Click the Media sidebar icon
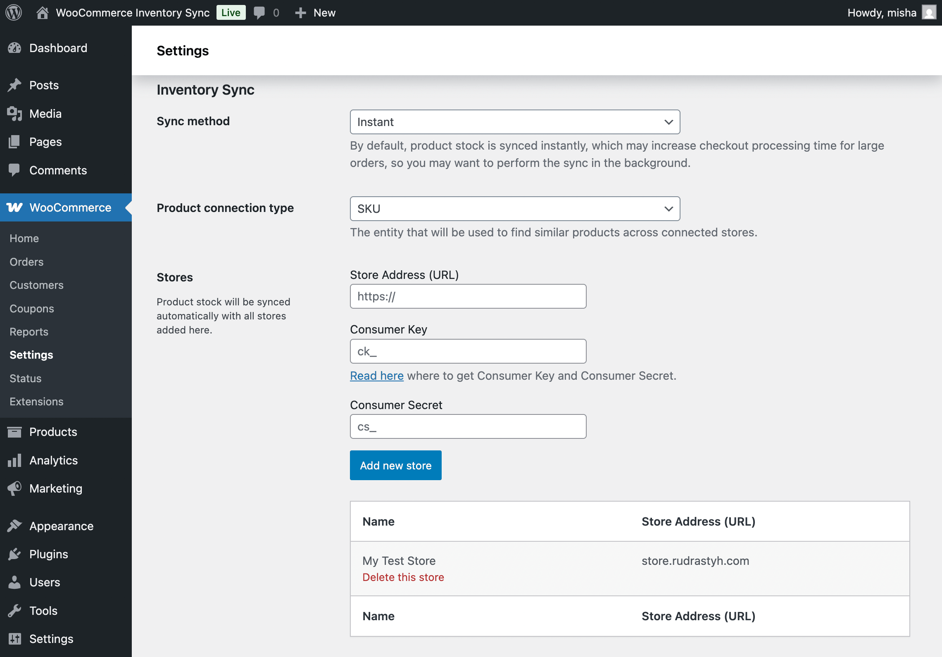 coord(14,114)
